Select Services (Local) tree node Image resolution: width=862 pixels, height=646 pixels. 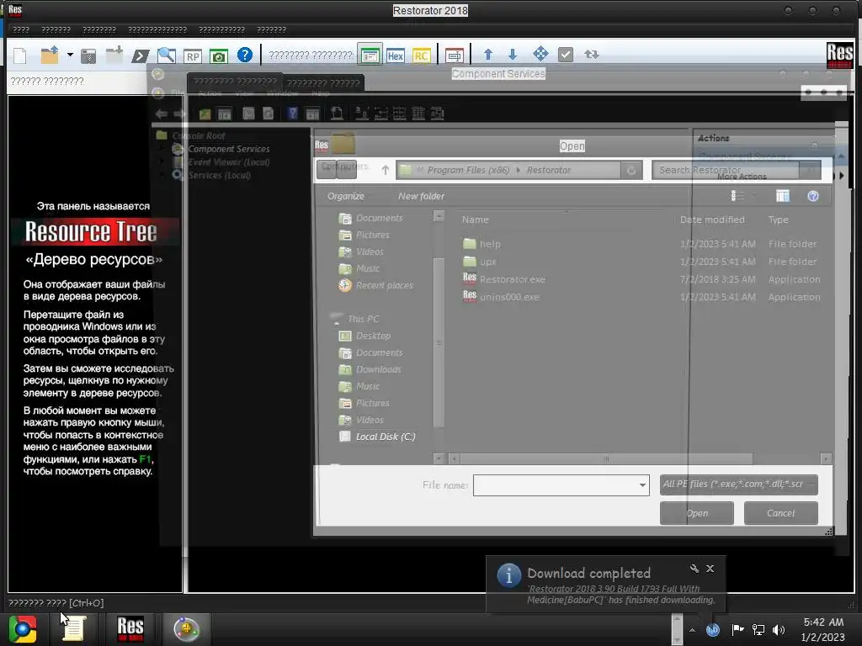pyautogui.click(x=220, y=175)
